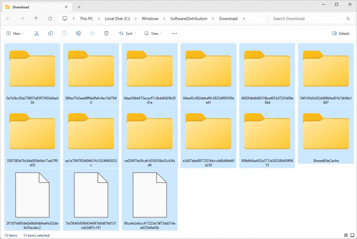The image size is (357, 239).
Task: Delete the selected items via trash icon
Action: 106,33
